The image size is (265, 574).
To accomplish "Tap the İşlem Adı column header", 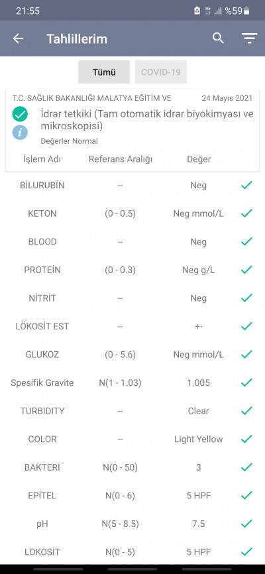I will (42, 159).
